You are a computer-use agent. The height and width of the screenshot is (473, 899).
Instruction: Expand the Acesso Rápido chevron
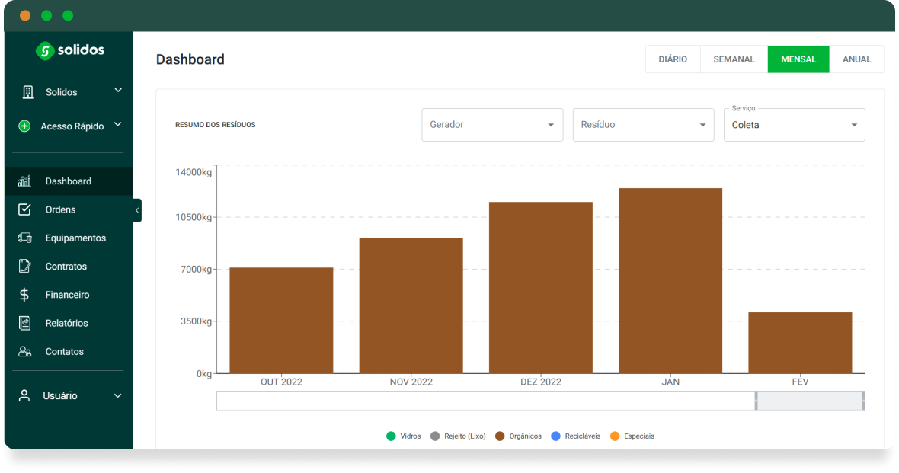pos(117,125)
